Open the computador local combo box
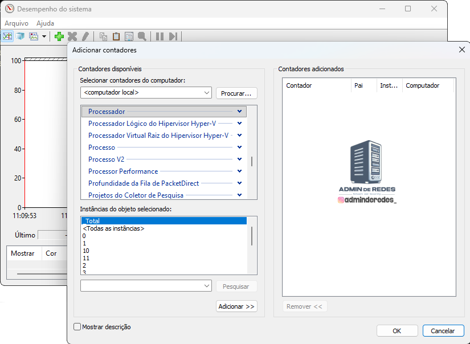The height and width of the screenshot is (344, 470). 146,92
